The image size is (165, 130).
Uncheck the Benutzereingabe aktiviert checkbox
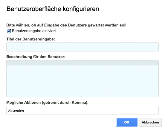point(9,31)
